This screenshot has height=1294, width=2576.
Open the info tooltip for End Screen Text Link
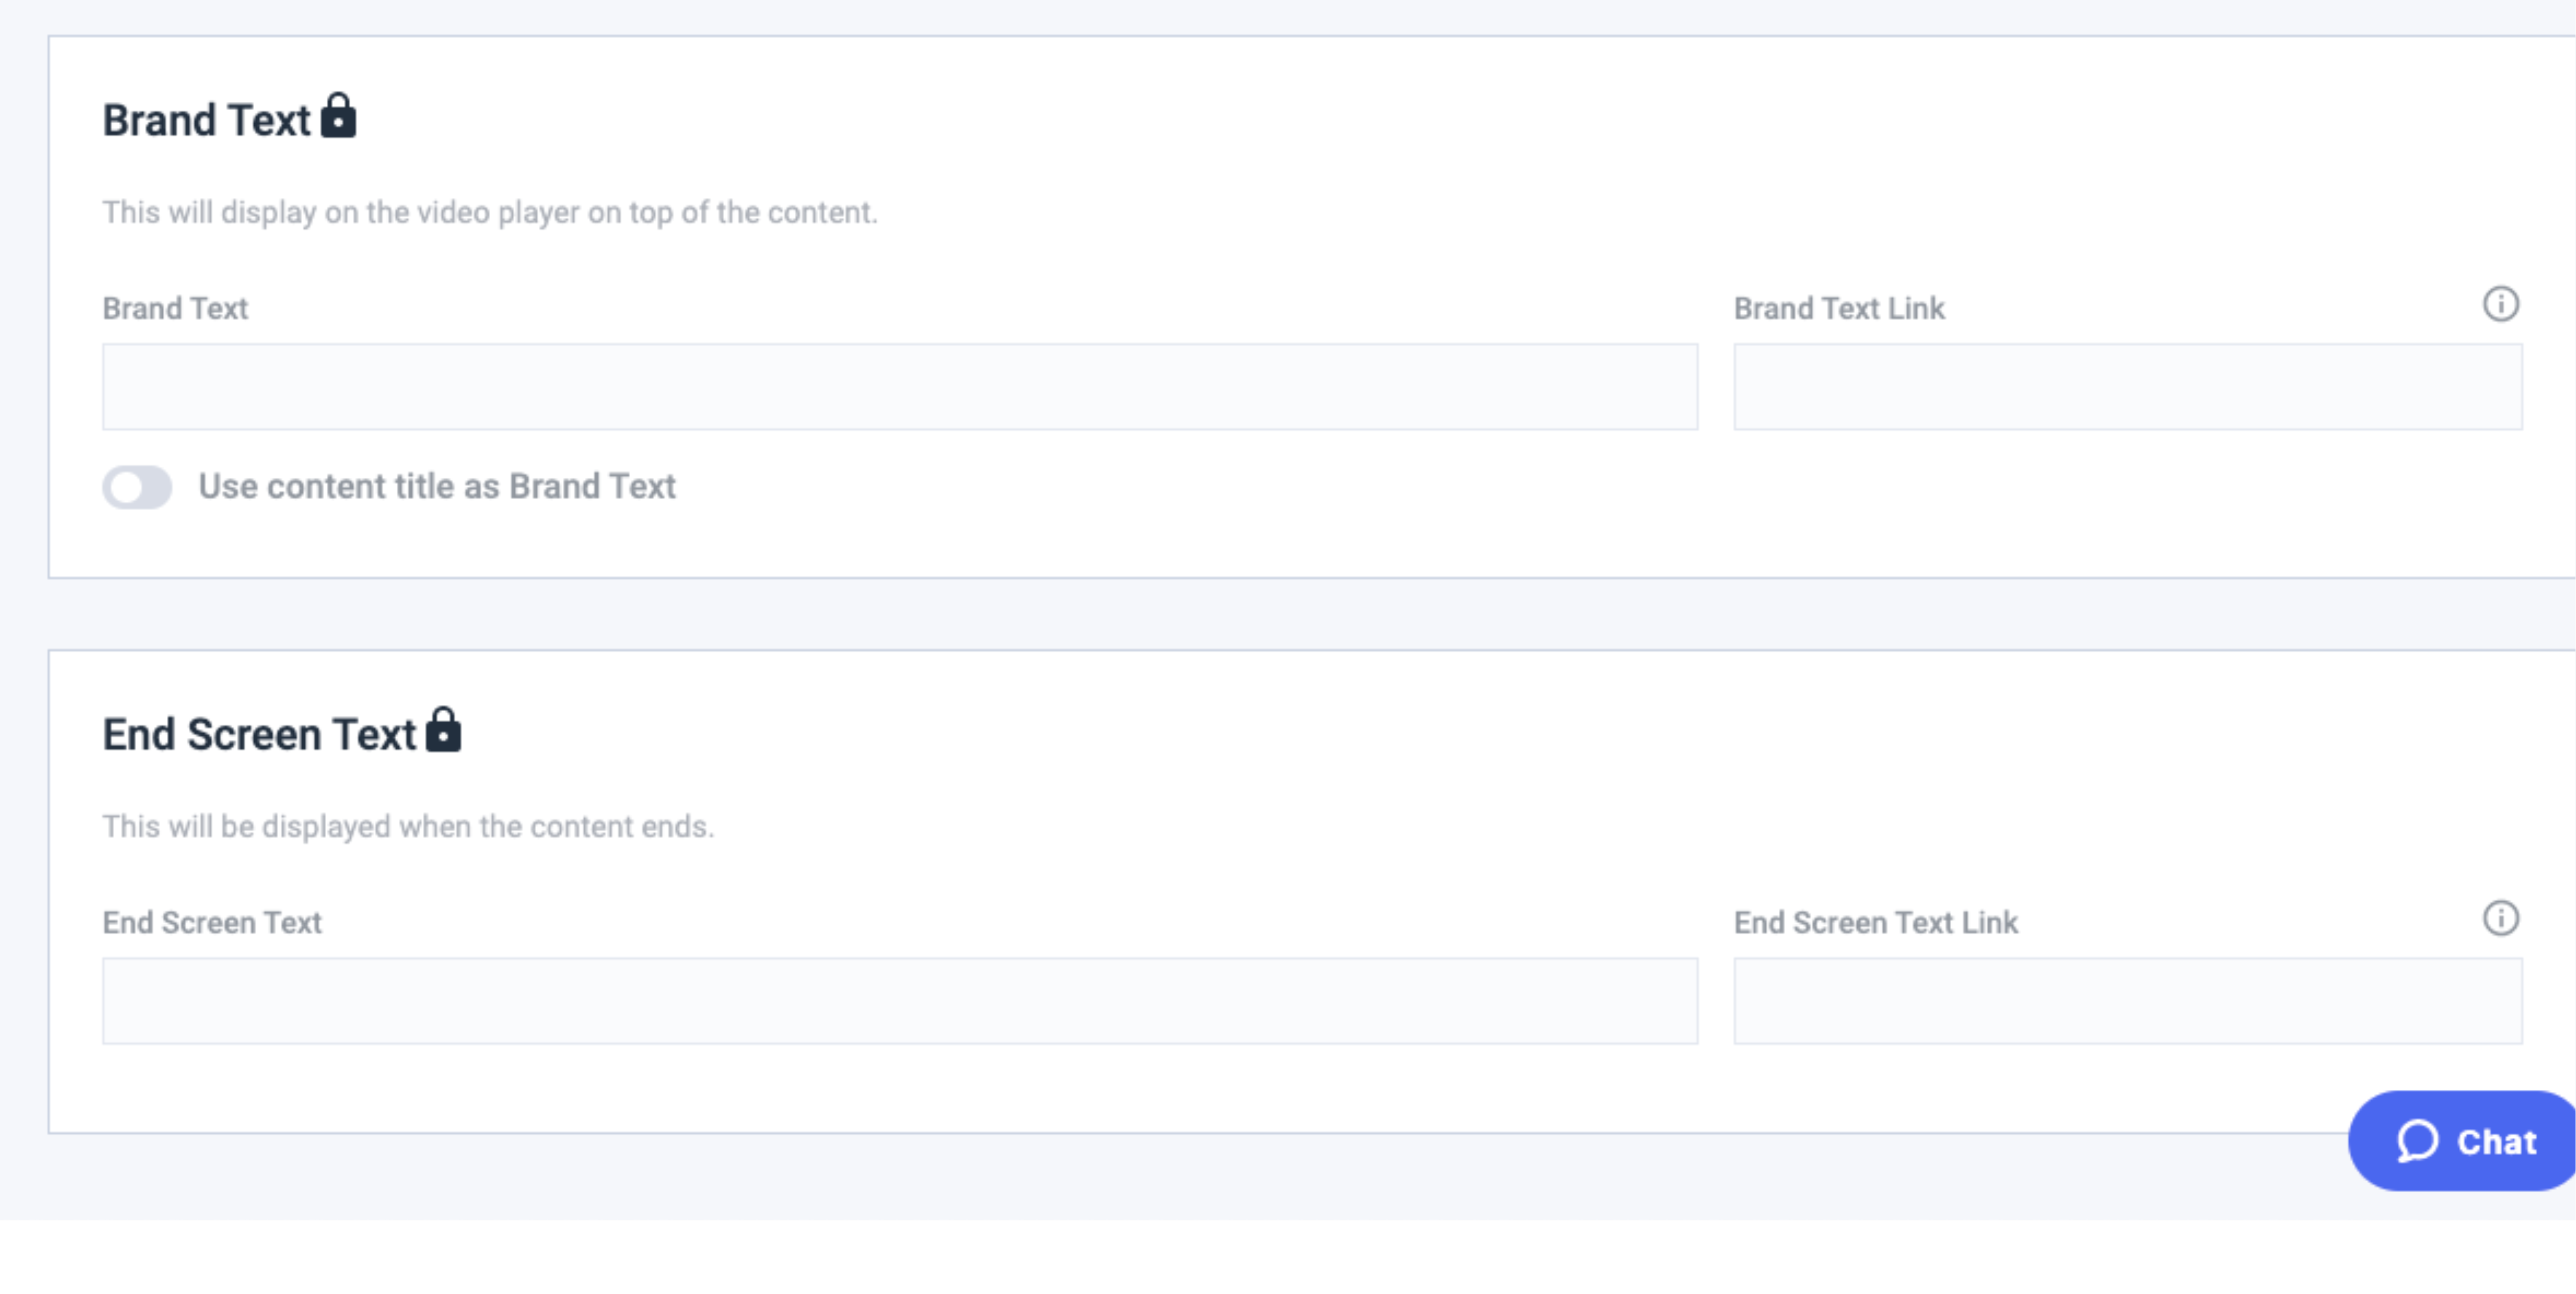2501,918
